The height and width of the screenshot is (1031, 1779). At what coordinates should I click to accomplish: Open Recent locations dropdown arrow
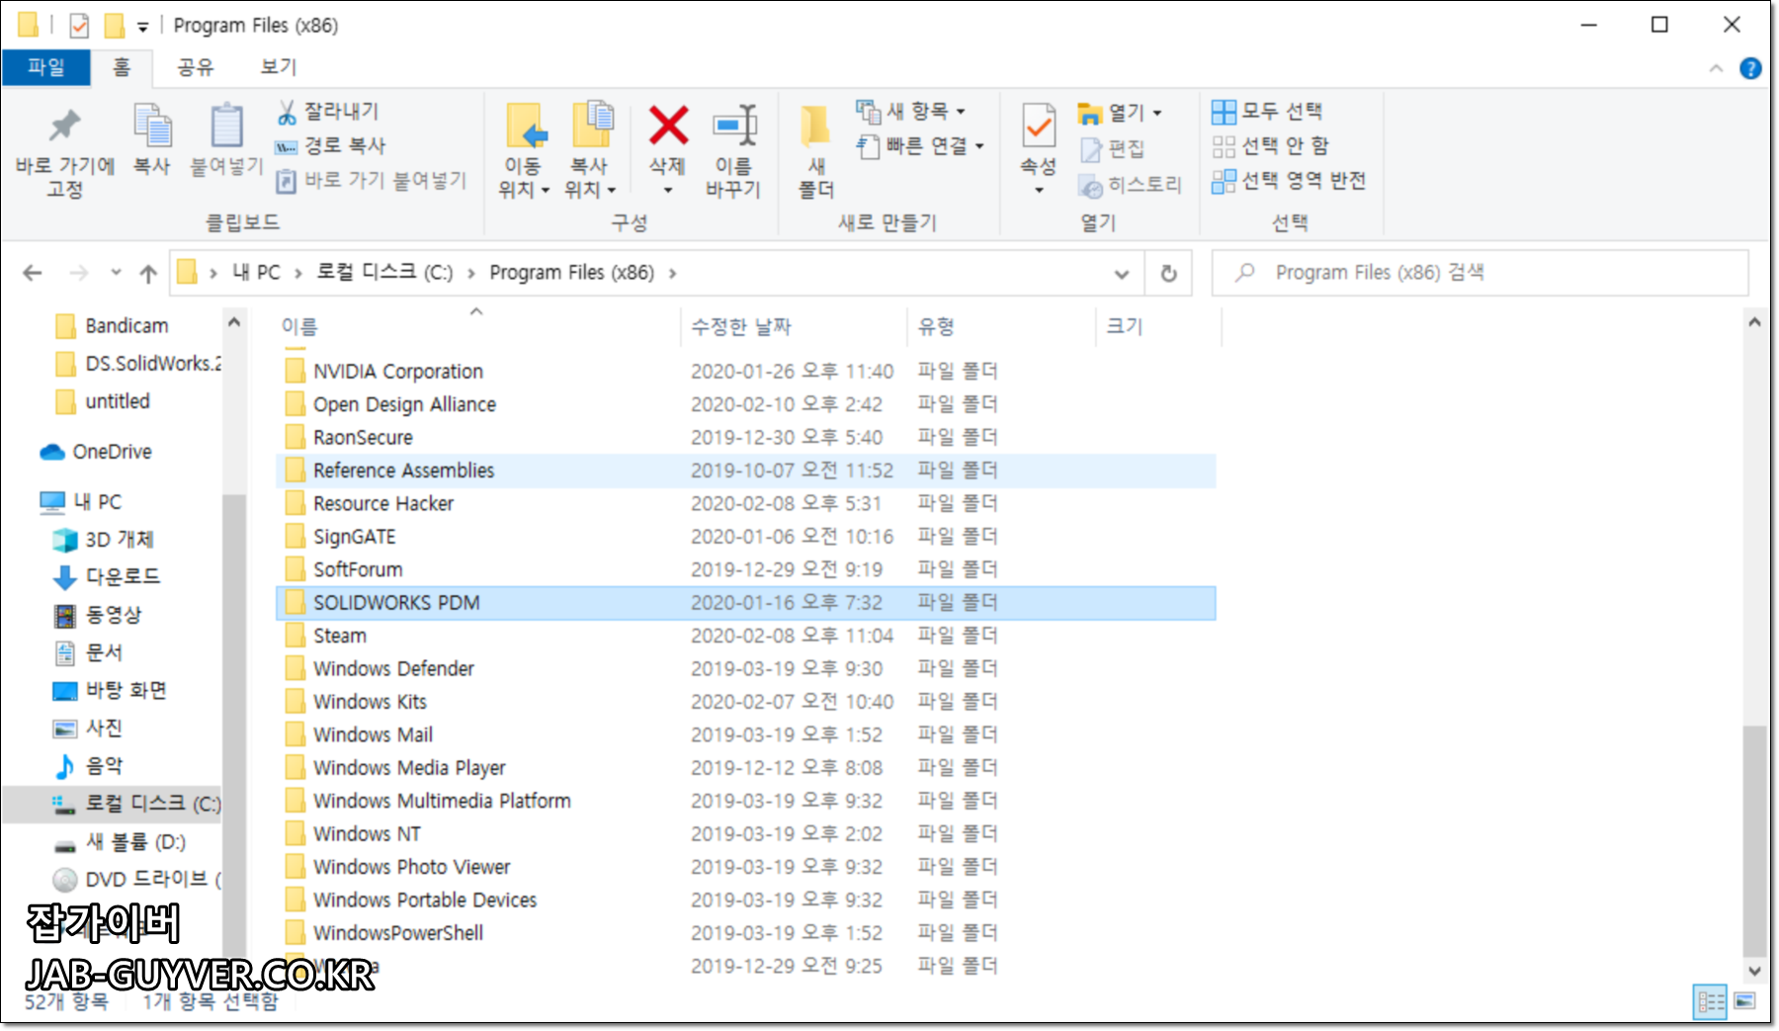116,273
